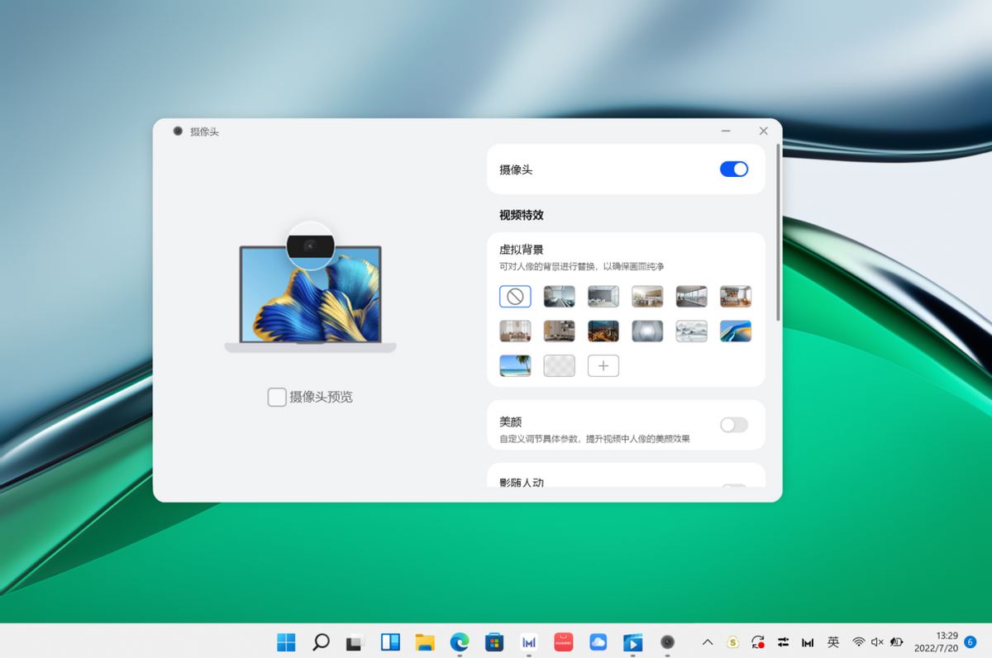Select dark shelving living room background

pos(560,331)
